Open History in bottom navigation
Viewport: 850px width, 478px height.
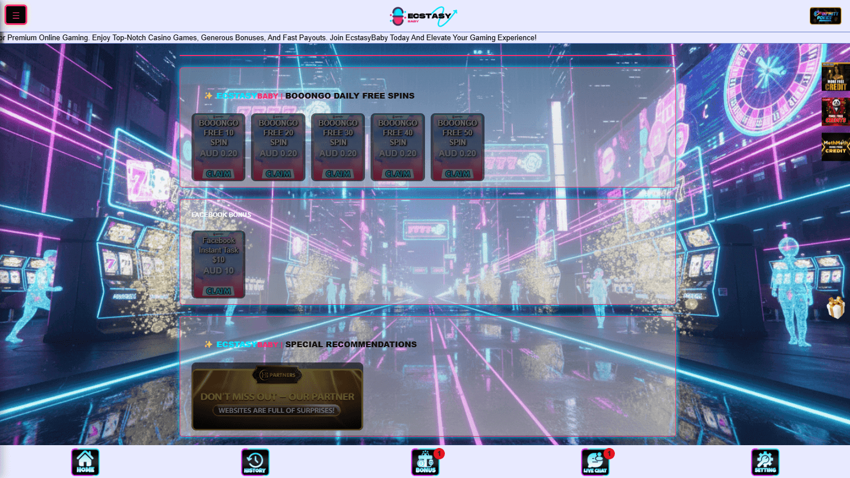(x=255, y=462)
